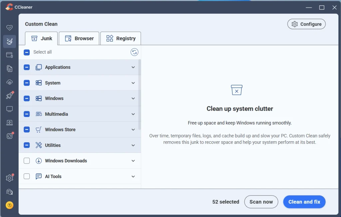Expand the Applications chevron
This screenshot has height=217, width=341.
pos(133,67)
